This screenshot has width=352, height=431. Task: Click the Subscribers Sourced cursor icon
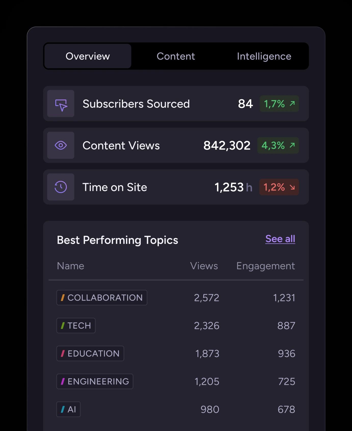point(61,104)
